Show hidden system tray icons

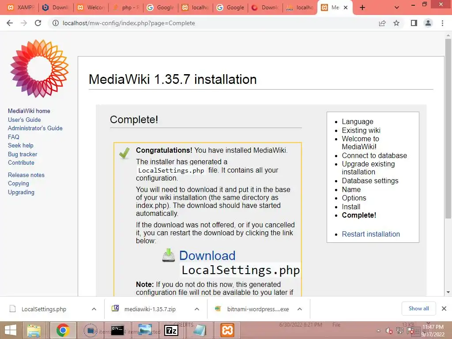pos(378,331)
